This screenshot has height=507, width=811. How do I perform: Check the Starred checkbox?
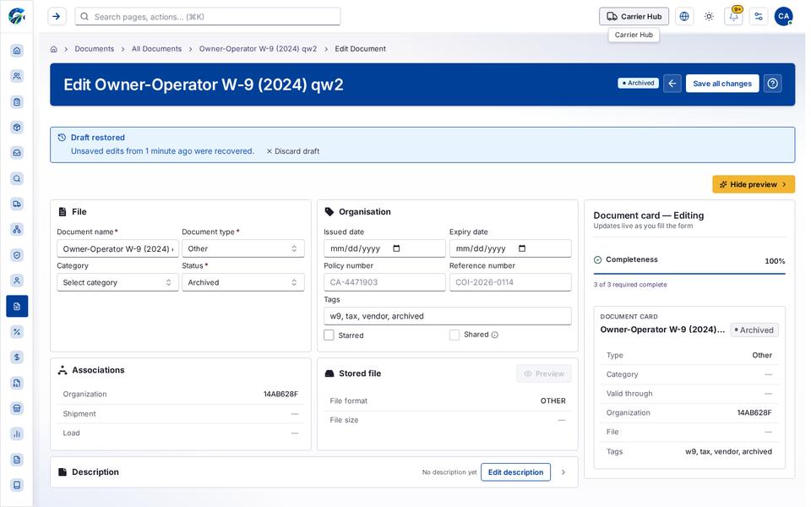(x=329, y=335)
